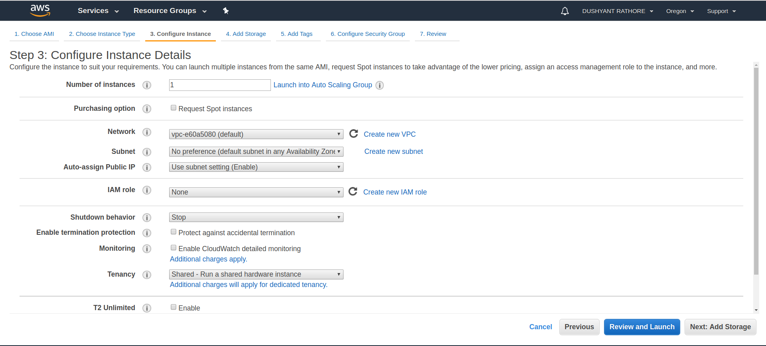The width and height of the screenshot is (766, 346).
Task: Click Launch into Auto Scaling Group link
Action: pos(323,85)
